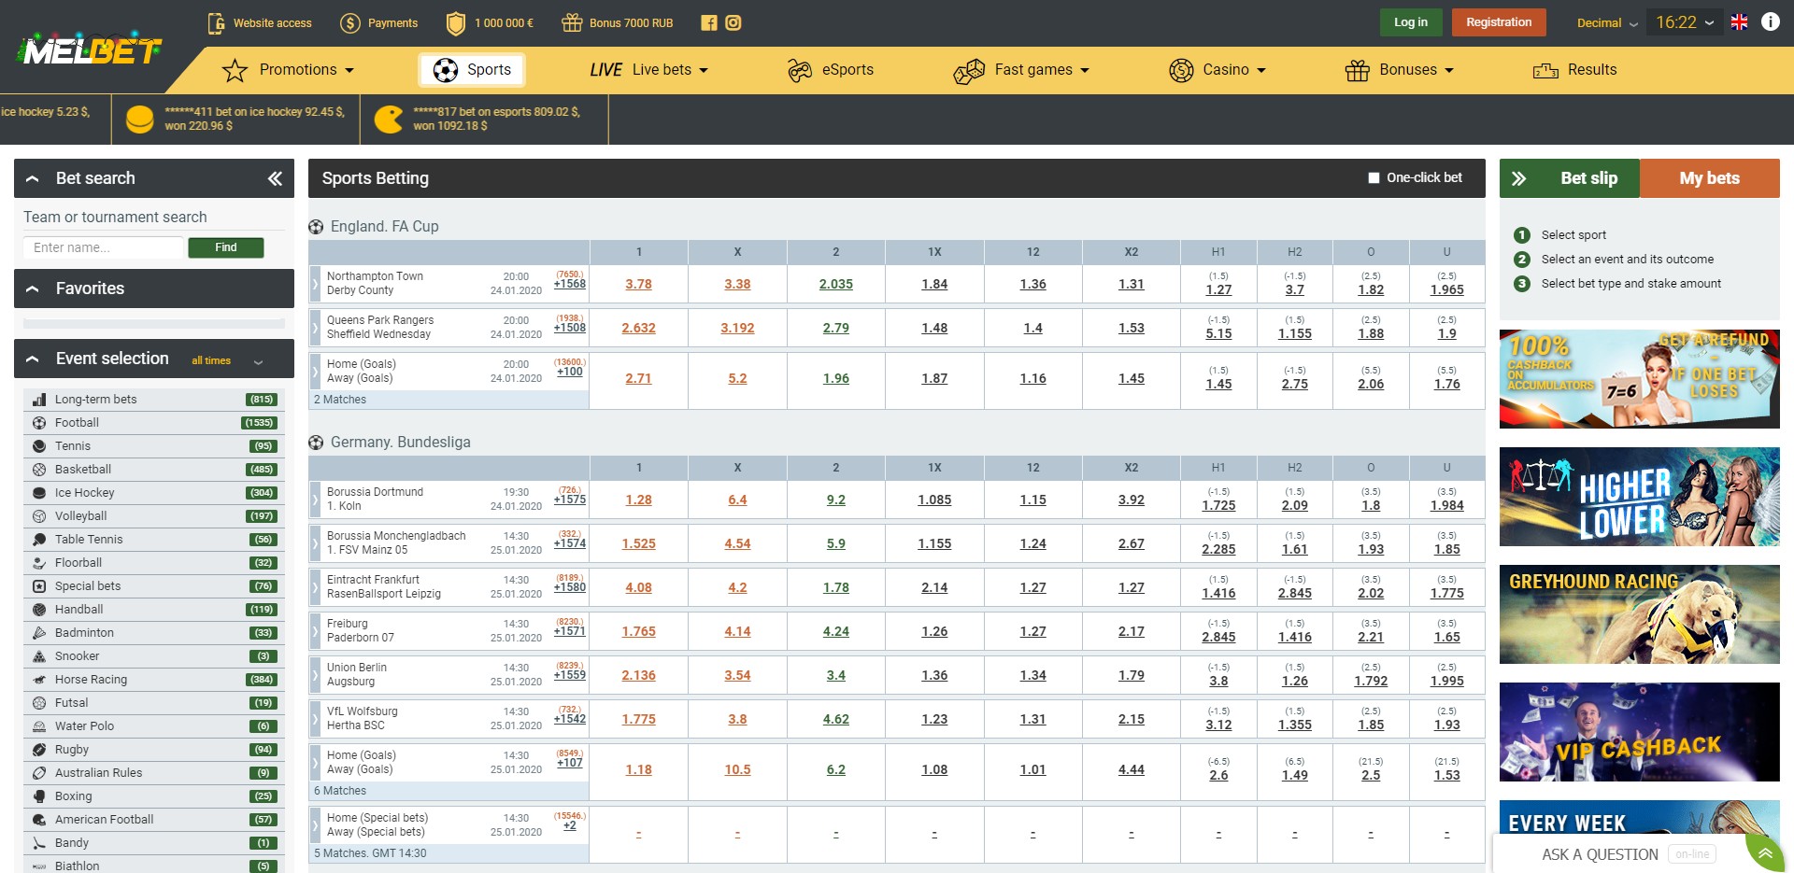
Task: Expand the Casino dropdown menu
Action: [x=1217, y=70]
